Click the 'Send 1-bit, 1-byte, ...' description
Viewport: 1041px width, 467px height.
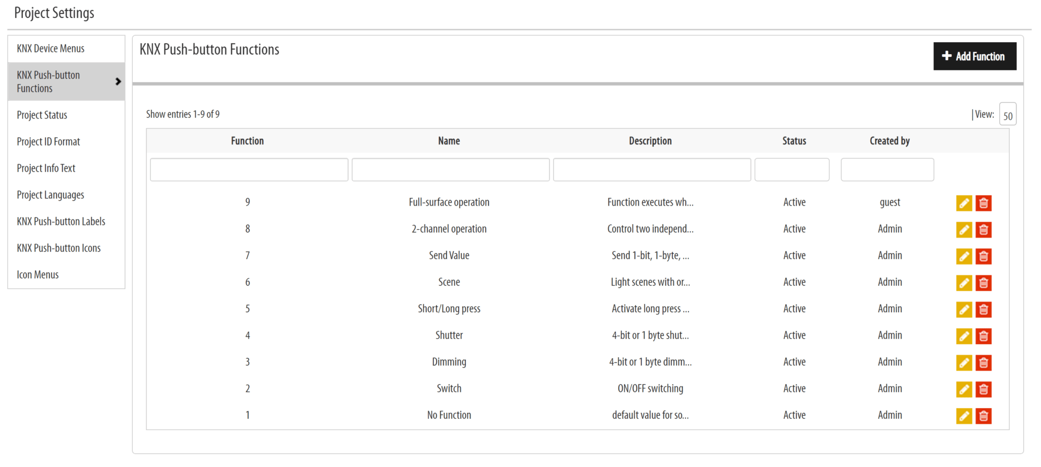(x=650, y=255)
